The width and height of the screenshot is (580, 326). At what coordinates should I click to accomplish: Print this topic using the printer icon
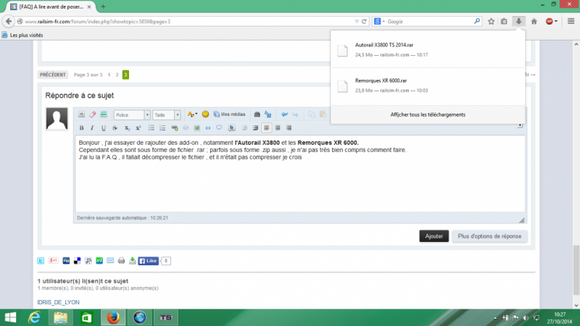[121, 260]
